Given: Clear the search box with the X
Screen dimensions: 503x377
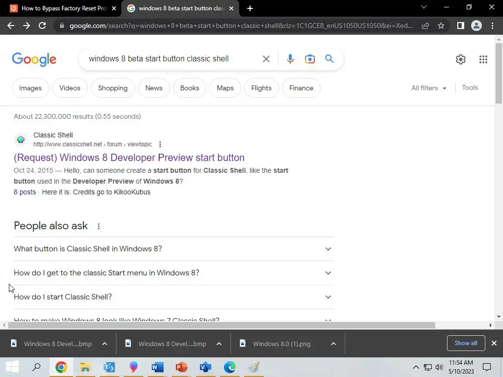Looking at the screenshot, I should 266,59.
